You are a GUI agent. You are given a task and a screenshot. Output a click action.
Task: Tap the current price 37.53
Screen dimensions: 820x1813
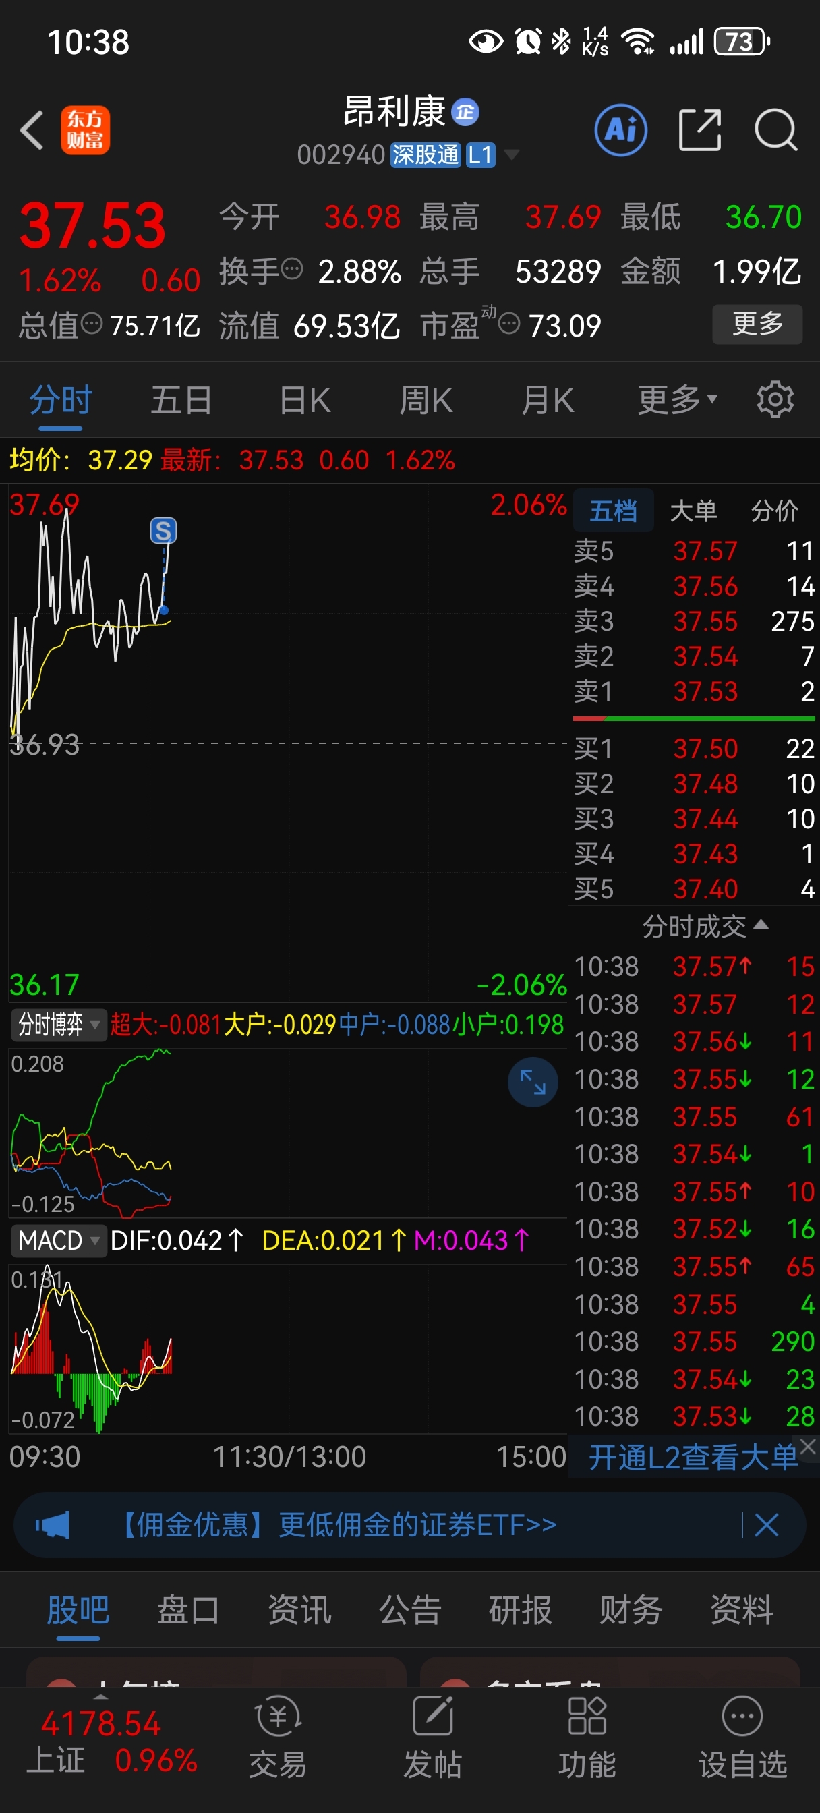tap(93, 225)
